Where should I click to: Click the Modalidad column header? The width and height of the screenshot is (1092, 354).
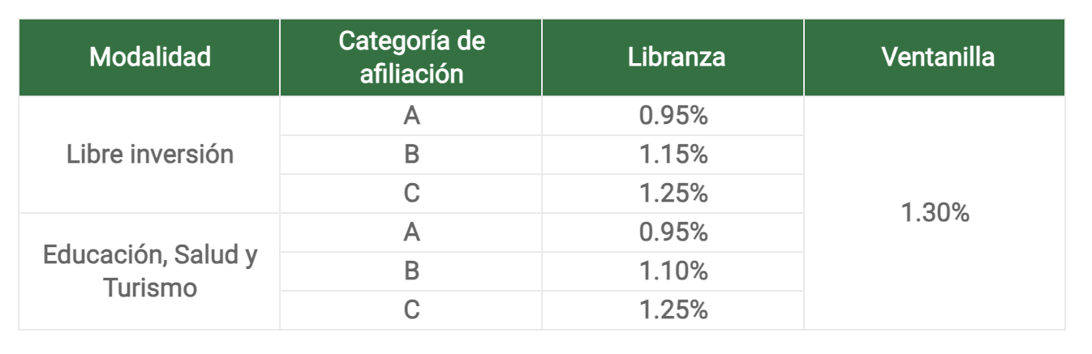[x=149, y=58]
